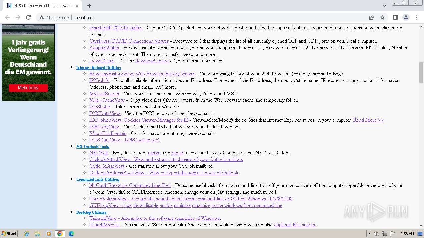Click the Mehr Infos ad button
The height and width of the screenshot is (238, 424).
[28, 88]
